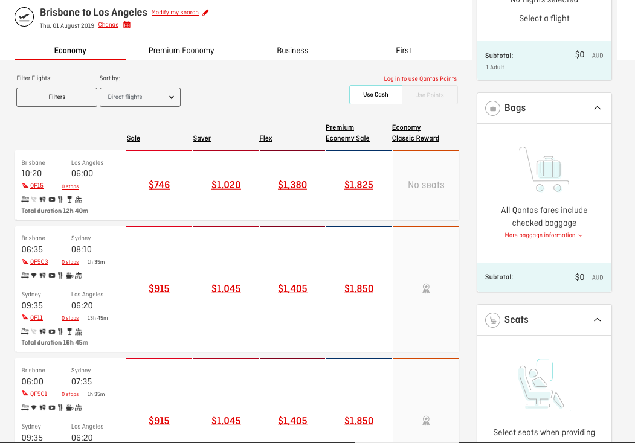Open the calendar icon next to Change
The width and height of the screenshot is (635, 443).
[x=127, y=25]
